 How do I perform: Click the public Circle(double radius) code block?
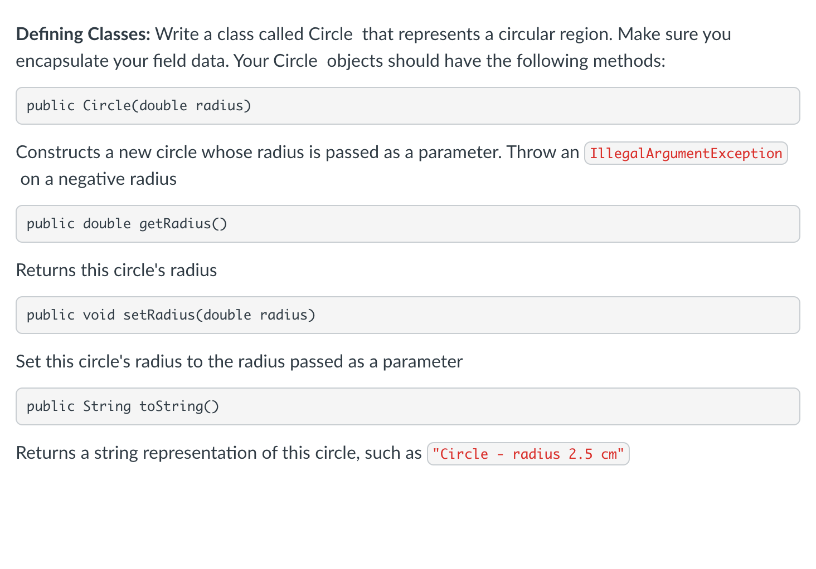(x=407, y=106)
